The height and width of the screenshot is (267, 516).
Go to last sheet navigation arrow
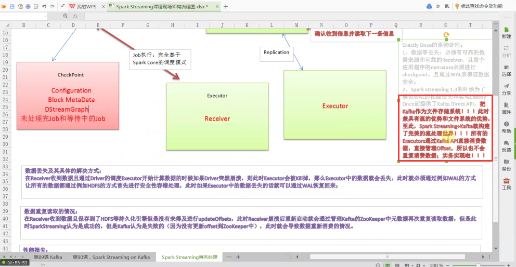coord(22,257)
